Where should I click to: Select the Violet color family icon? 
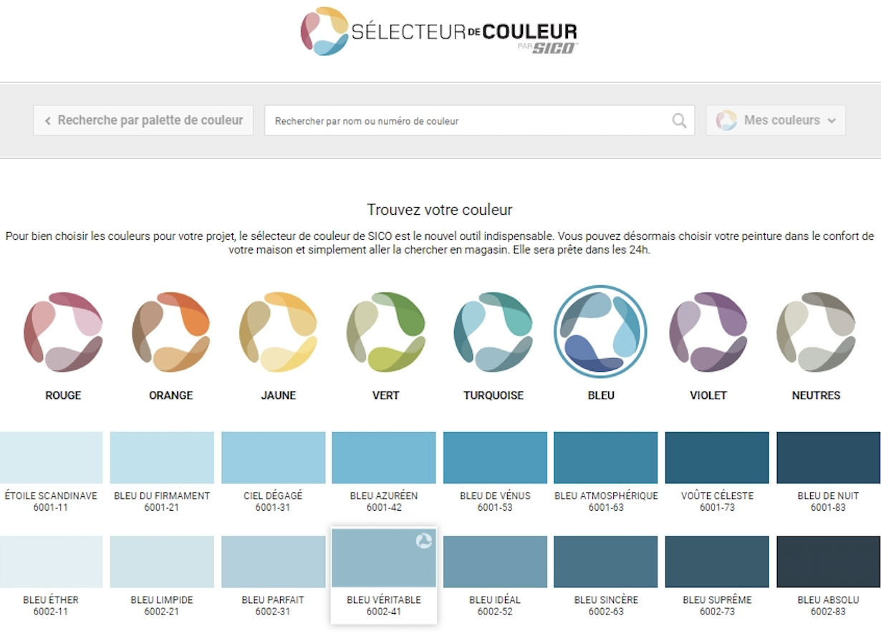pyautogui.click(x=708, y=332)
